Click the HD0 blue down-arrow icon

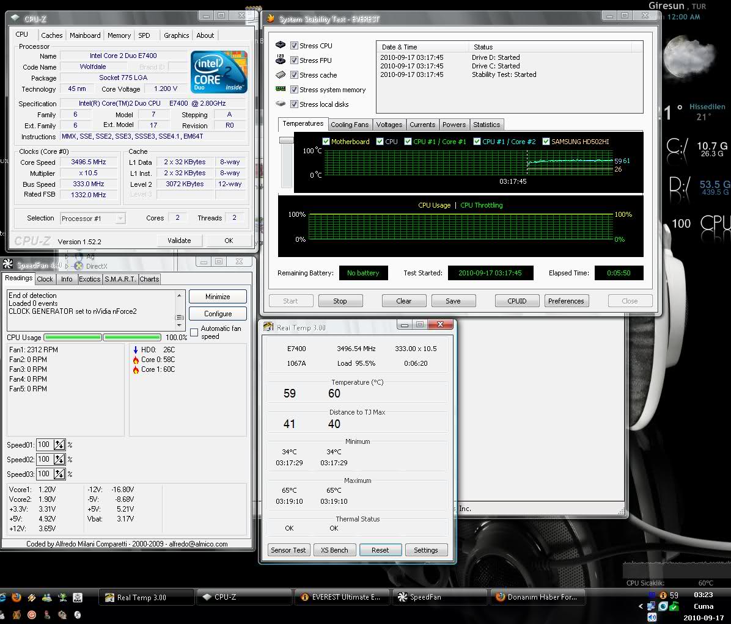[x=136, y=350]
